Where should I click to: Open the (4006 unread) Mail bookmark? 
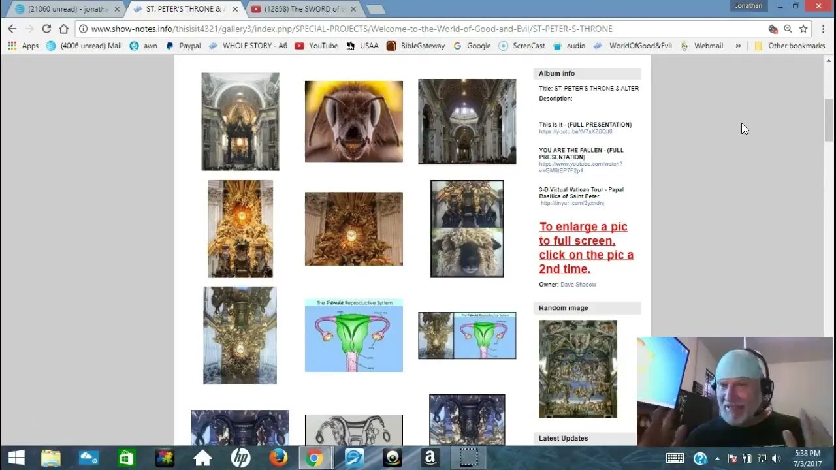[84, 46]
